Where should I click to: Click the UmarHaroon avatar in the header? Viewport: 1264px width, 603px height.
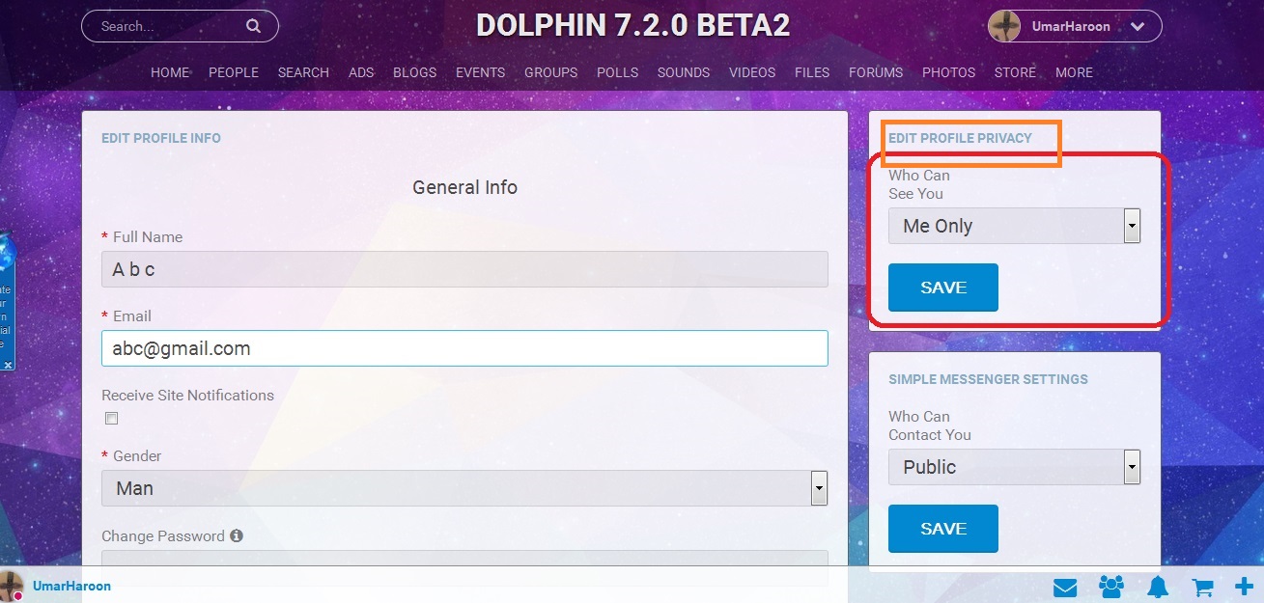[1005, 26]
